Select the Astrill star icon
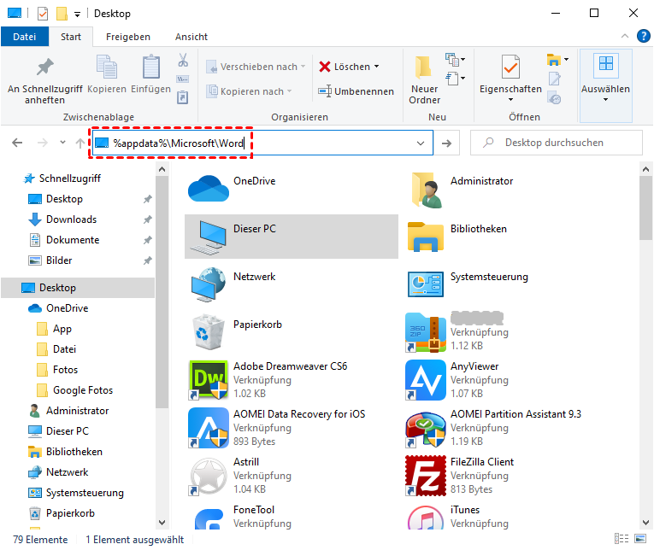Image resolution: width=654 pixels, height=550 pixels. click(208, 476)
